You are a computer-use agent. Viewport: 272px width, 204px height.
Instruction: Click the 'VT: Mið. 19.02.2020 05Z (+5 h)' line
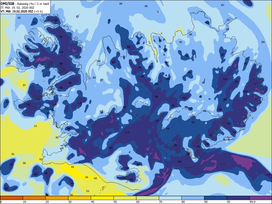[x=22, y=11]
